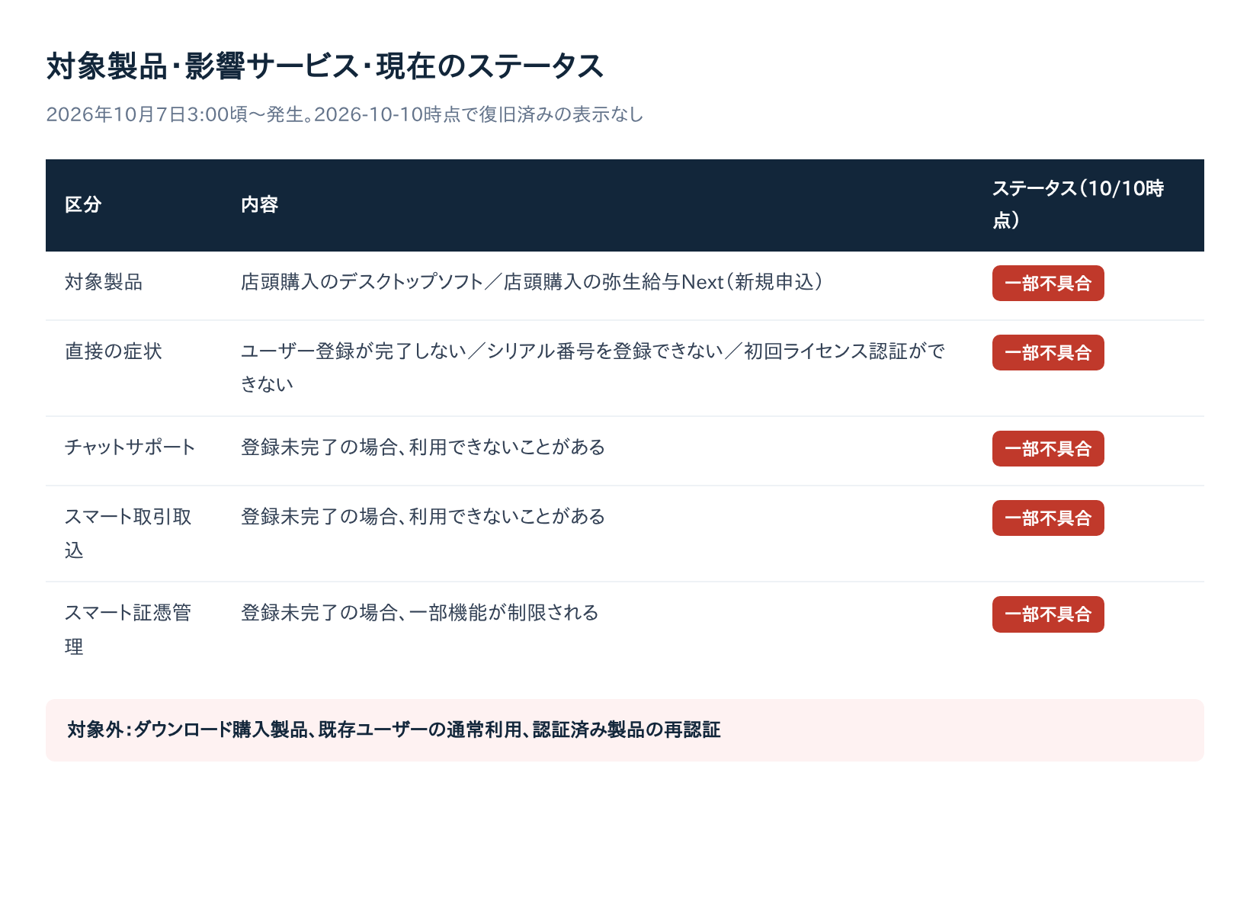Click the チャットサポート row label
This screenshot has height=901, width=1250.
[130, 447]
